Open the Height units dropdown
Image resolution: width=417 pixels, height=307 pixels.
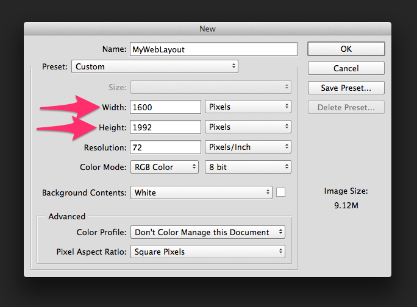point(248,127)
